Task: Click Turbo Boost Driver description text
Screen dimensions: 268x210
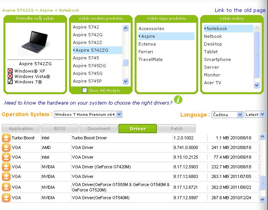Action: click(x=89, y=138)
